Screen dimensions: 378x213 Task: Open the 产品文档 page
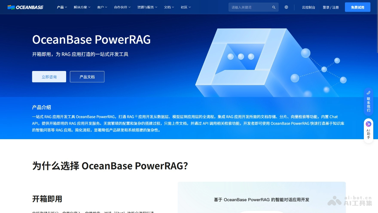[87, 76]
